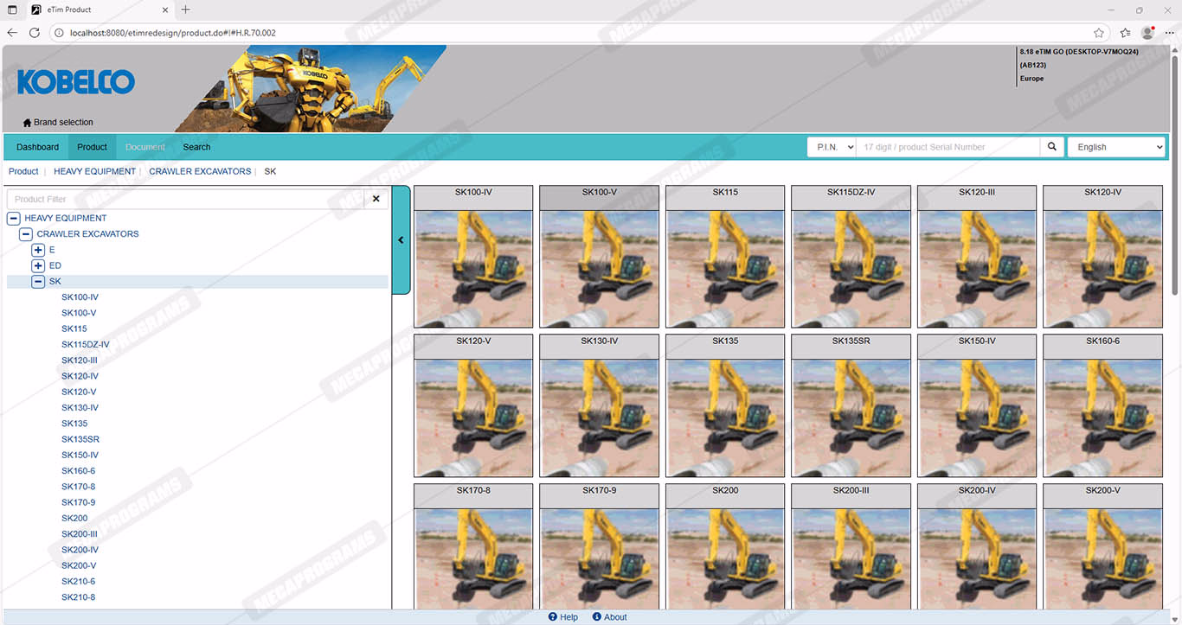Open the SK160-6 excavator thumbnail

tap(1102, 406)
